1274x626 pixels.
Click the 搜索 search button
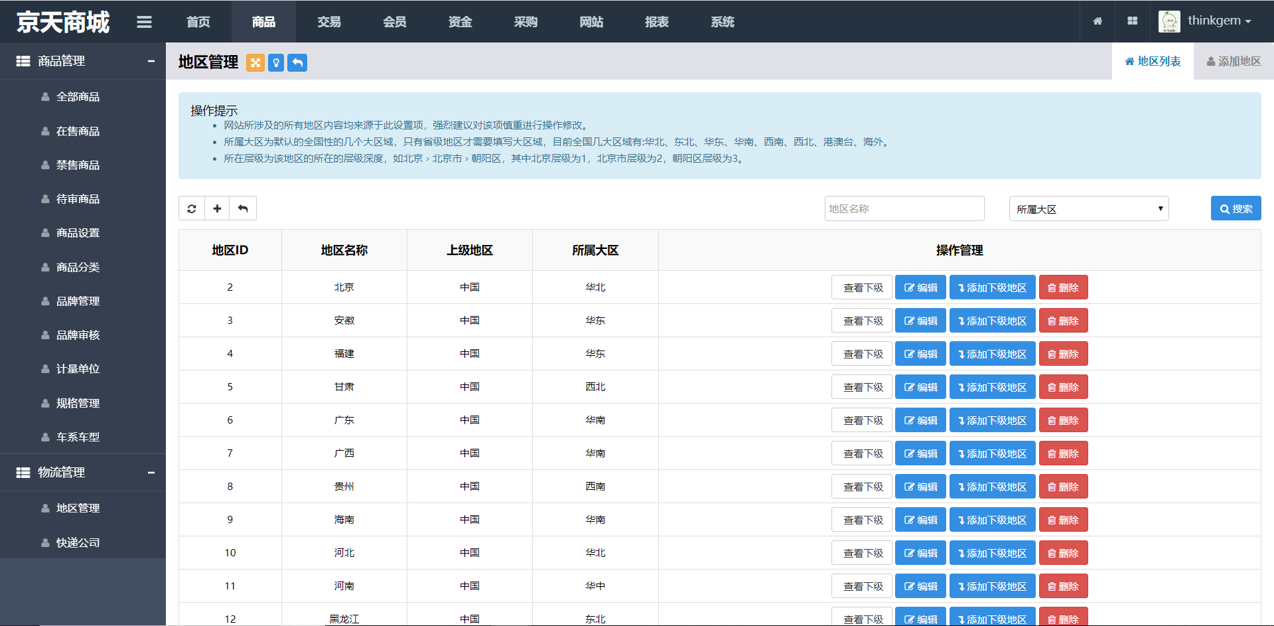pos(1236,208)
